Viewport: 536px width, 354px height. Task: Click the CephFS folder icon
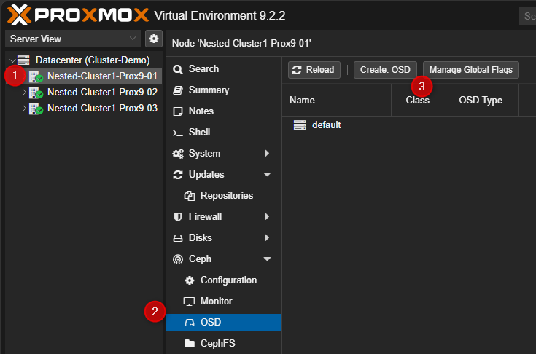pyautogui.click(x=190, y=343)
